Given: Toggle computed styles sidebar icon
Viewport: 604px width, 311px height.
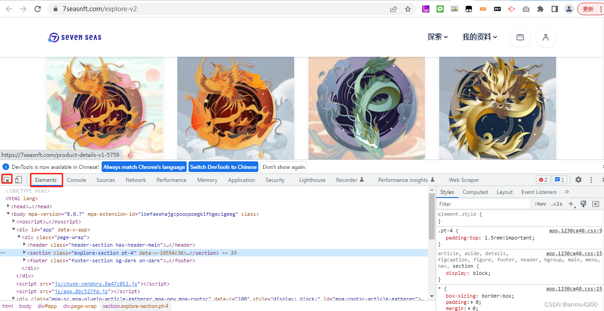Looking at the screenshot, I should [x=595, y=204].
